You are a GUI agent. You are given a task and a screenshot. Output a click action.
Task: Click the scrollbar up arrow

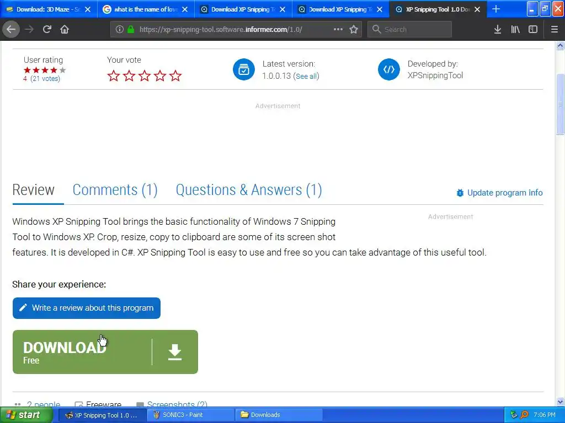point(560,45)
